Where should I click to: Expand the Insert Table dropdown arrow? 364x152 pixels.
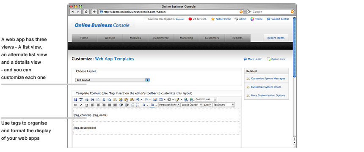click(165, 100)
